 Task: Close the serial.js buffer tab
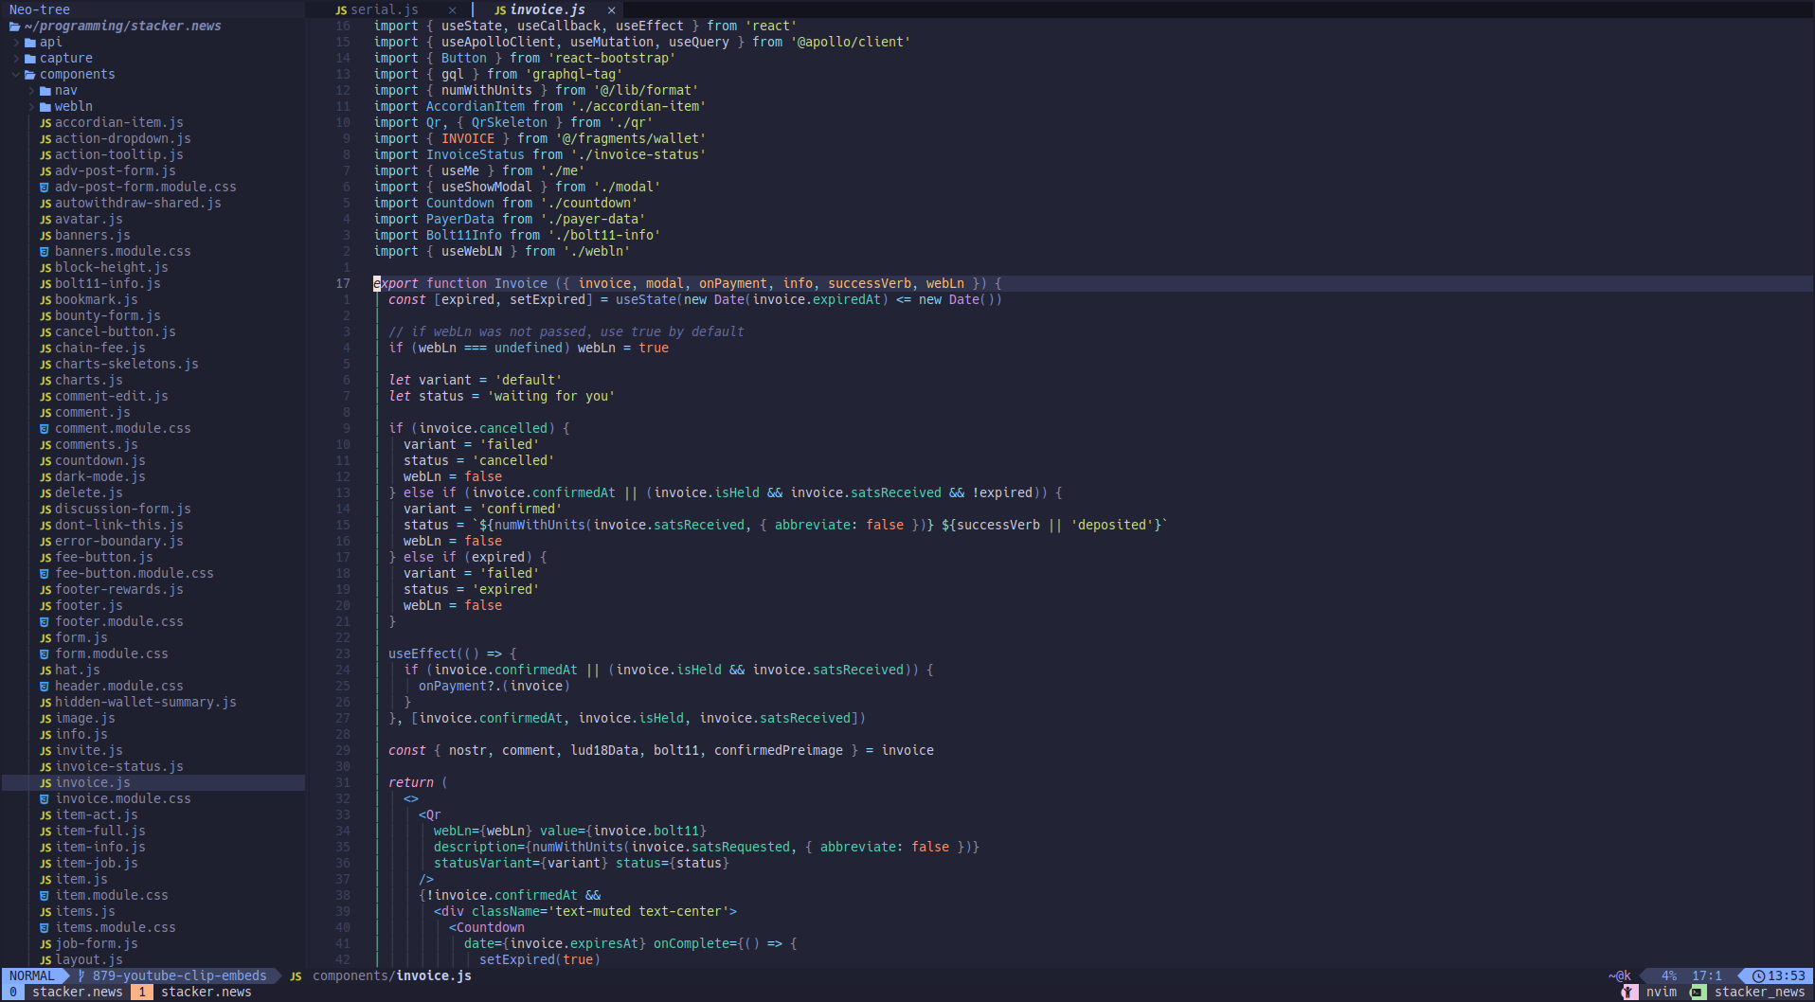(x=452, y=10)
